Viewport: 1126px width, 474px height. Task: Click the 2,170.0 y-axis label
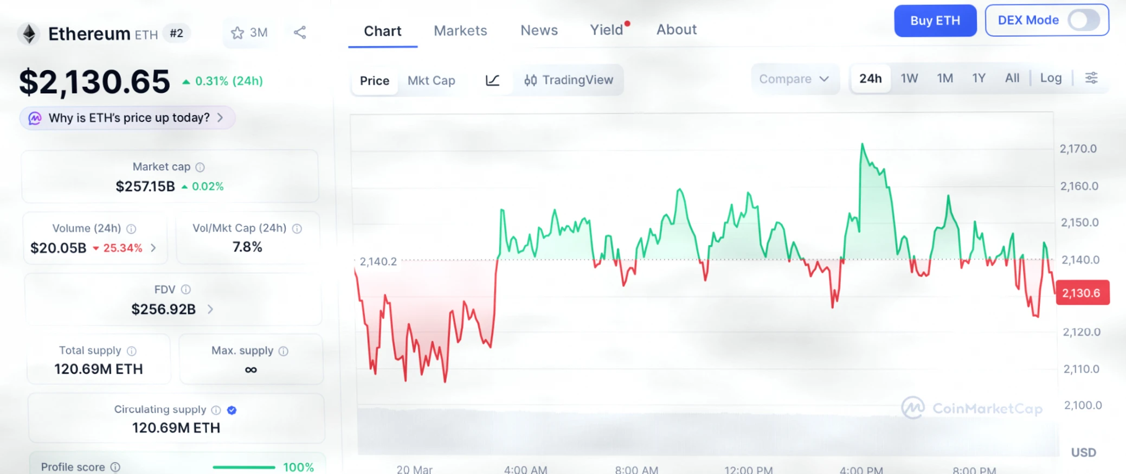click(x=1078, y=149)
